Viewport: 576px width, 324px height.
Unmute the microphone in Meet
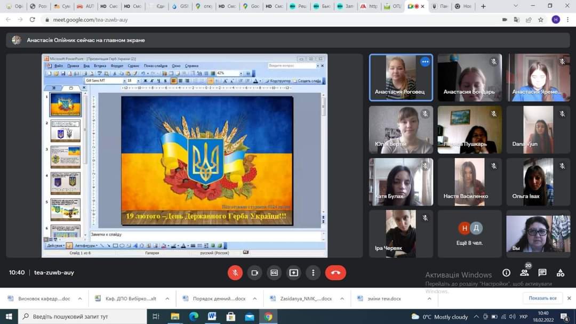[235, 272]
